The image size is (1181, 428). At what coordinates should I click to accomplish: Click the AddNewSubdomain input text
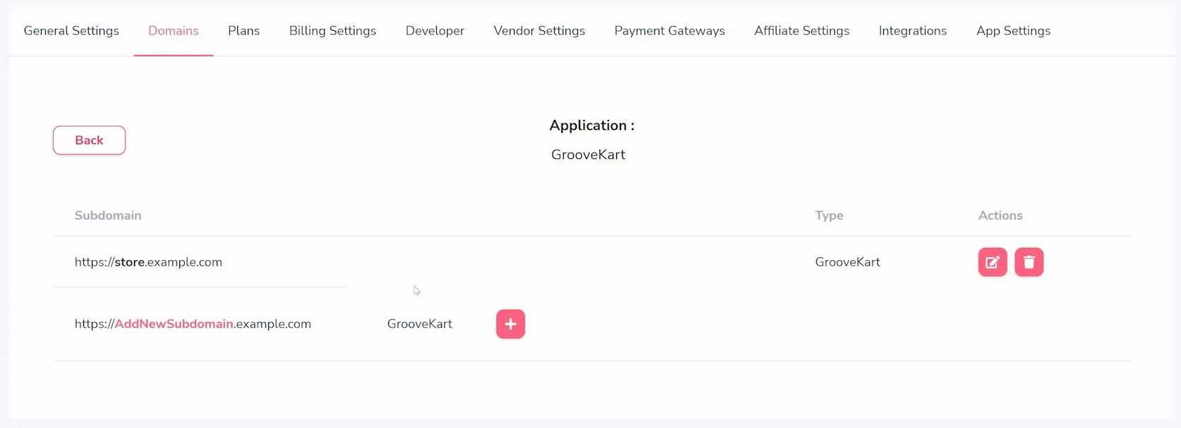174,324
